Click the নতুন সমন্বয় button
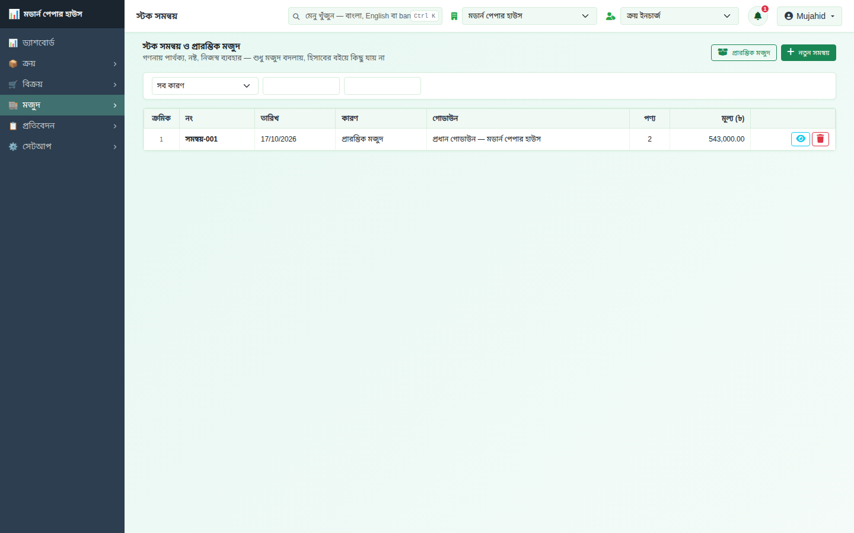The height and width of the screenshot is (533, 854). point(808,53)
